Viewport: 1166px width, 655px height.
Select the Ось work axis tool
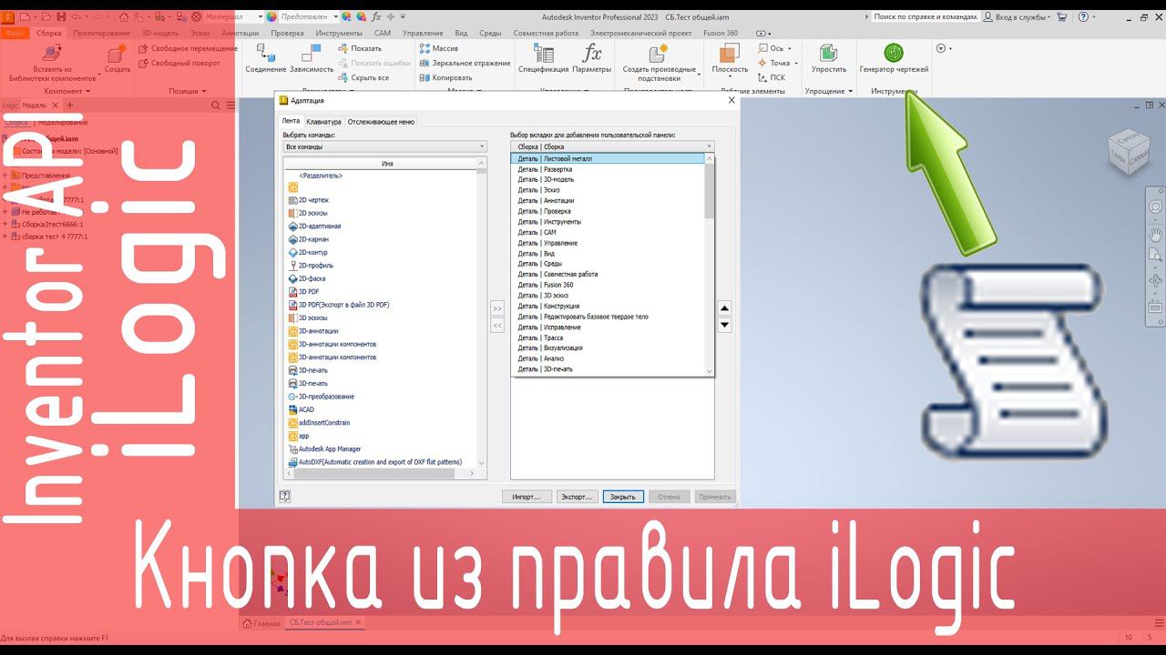pos(774,48)
